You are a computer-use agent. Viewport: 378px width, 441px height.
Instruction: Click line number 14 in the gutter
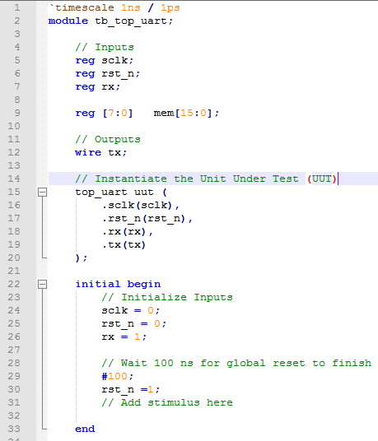(14, 179)
